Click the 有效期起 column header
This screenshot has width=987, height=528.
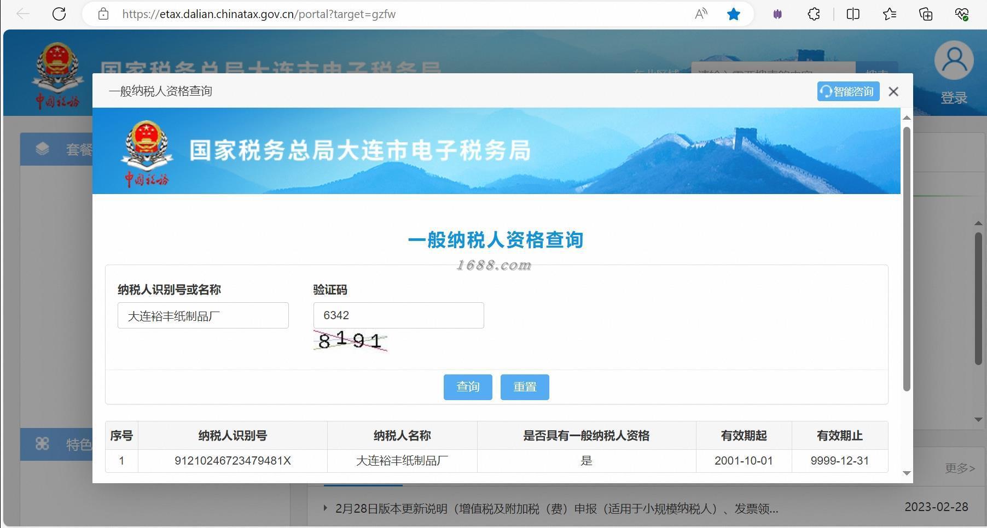[x=744, y=436]
